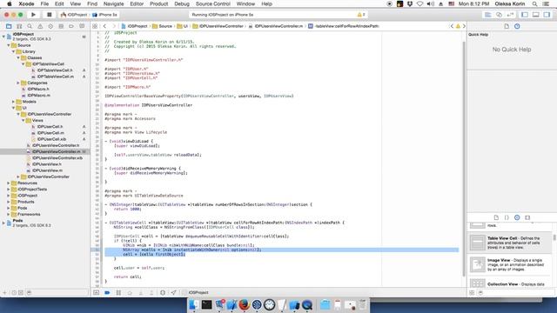This screenshot has width=557, height=313.
Task: Show the object library
Action: pos(517,217)
